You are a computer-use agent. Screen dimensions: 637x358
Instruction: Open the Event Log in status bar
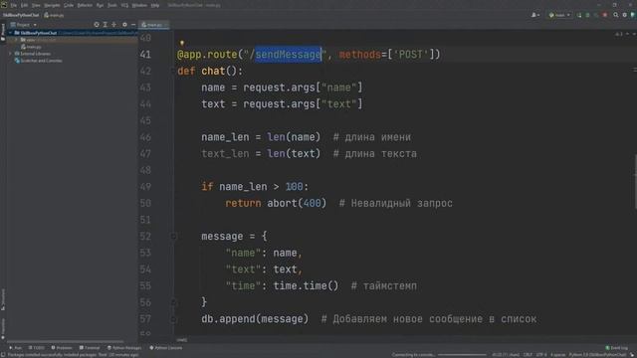617,348
